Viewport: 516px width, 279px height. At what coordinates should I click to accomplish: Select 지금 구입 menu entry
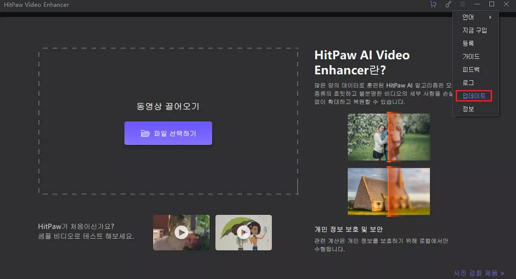476,30
